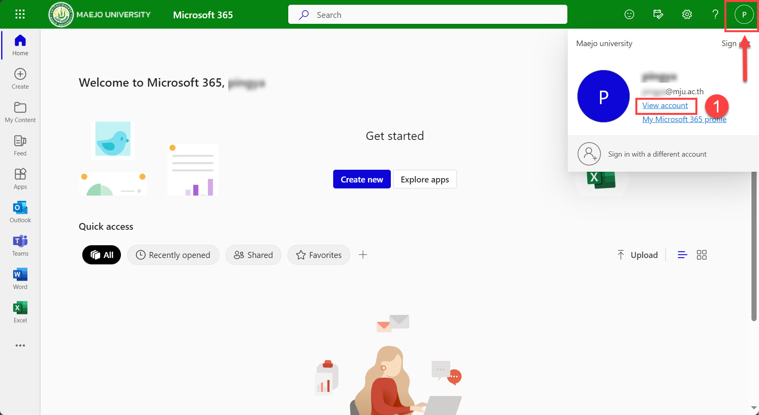Open Outlook from the sidebar
Viewport: 759px width, 415px height.
pyautogui.click(x=20, y=212)
